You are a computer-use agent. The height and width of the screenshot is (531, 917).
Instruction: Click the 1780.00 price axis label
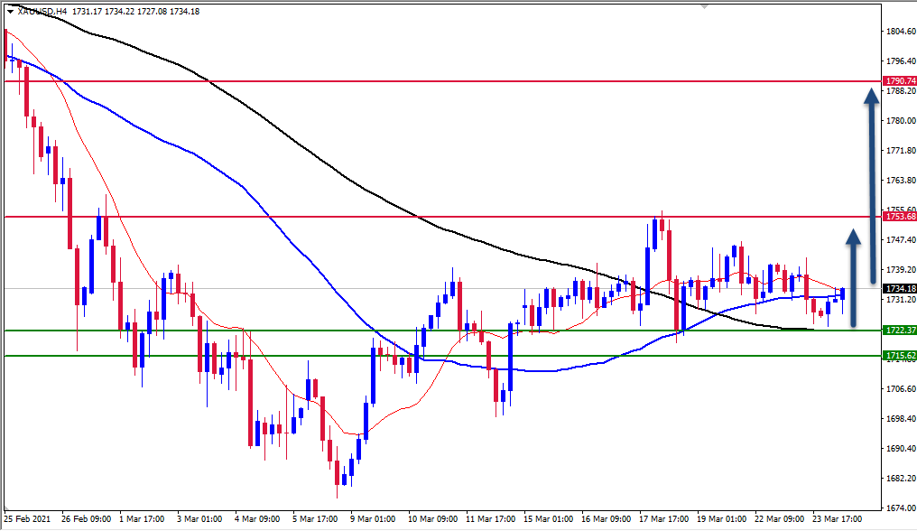coord(902,121)
